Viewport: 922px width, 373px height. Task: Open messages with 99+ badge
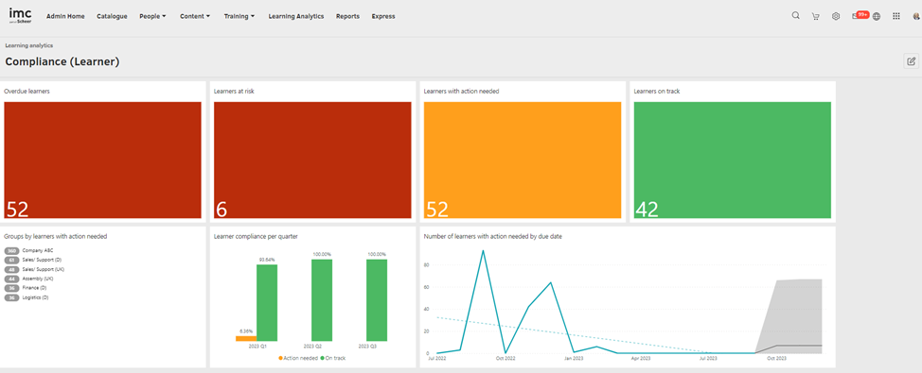click(x=860, y=15)
